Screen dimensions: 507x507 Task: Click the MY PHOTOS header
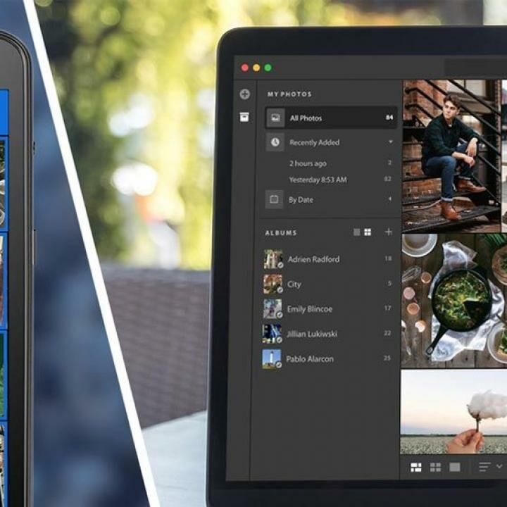coord(289,94)
